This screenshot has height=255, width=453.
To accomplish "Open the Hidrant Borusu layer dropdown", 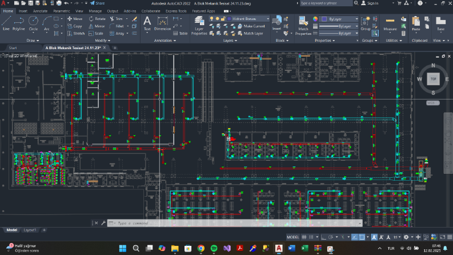I will pos(239,18).
